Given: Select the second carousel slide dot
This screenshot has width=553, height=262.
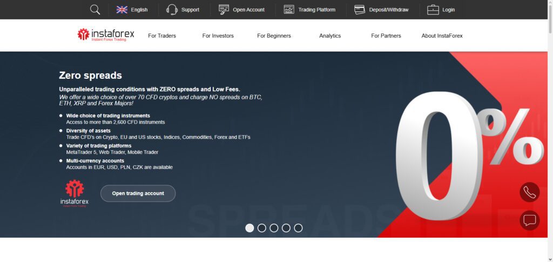Looking at the screenshot, I should click(262, 228).
